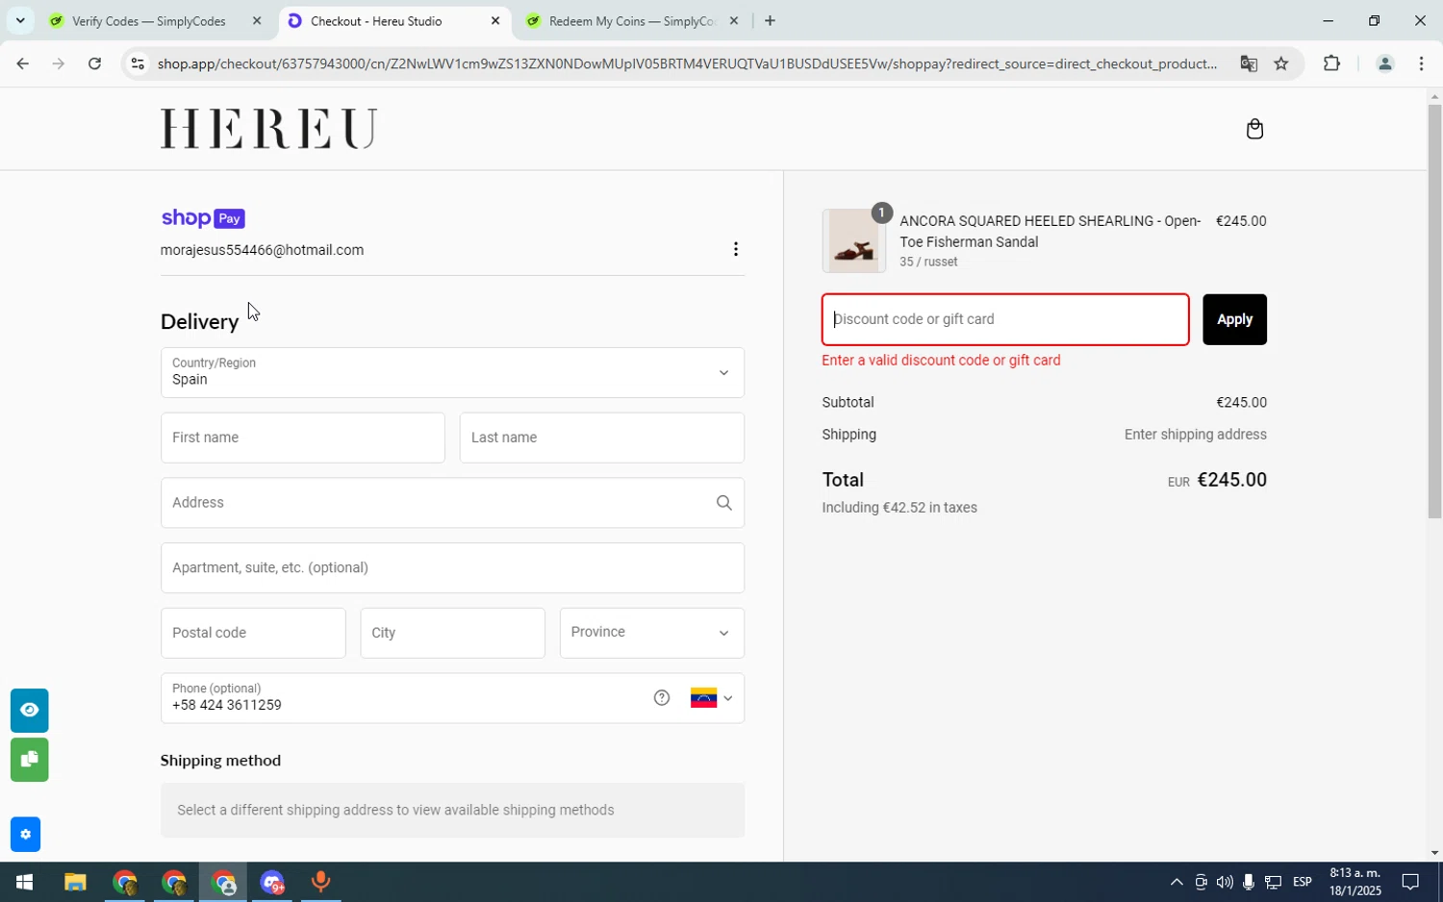
Task: Open the Chrome profile avatar
Action: click(1385, 63)
